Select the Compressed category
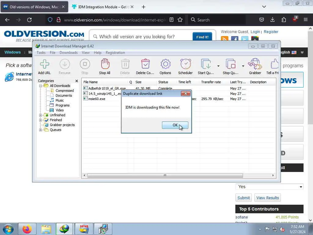The height and width of the screenshot is (235, 313). tap(64, 91)
